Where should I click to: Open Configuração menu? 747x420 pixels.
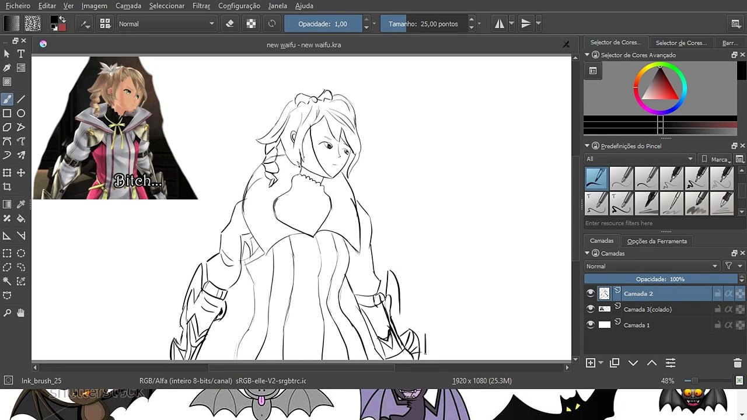click(239, 6)
